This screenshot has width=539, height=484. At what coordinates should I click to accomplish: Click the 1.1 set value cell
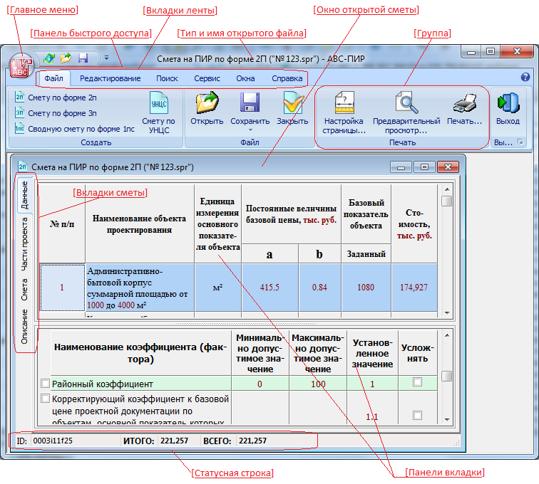coord(373,409)
